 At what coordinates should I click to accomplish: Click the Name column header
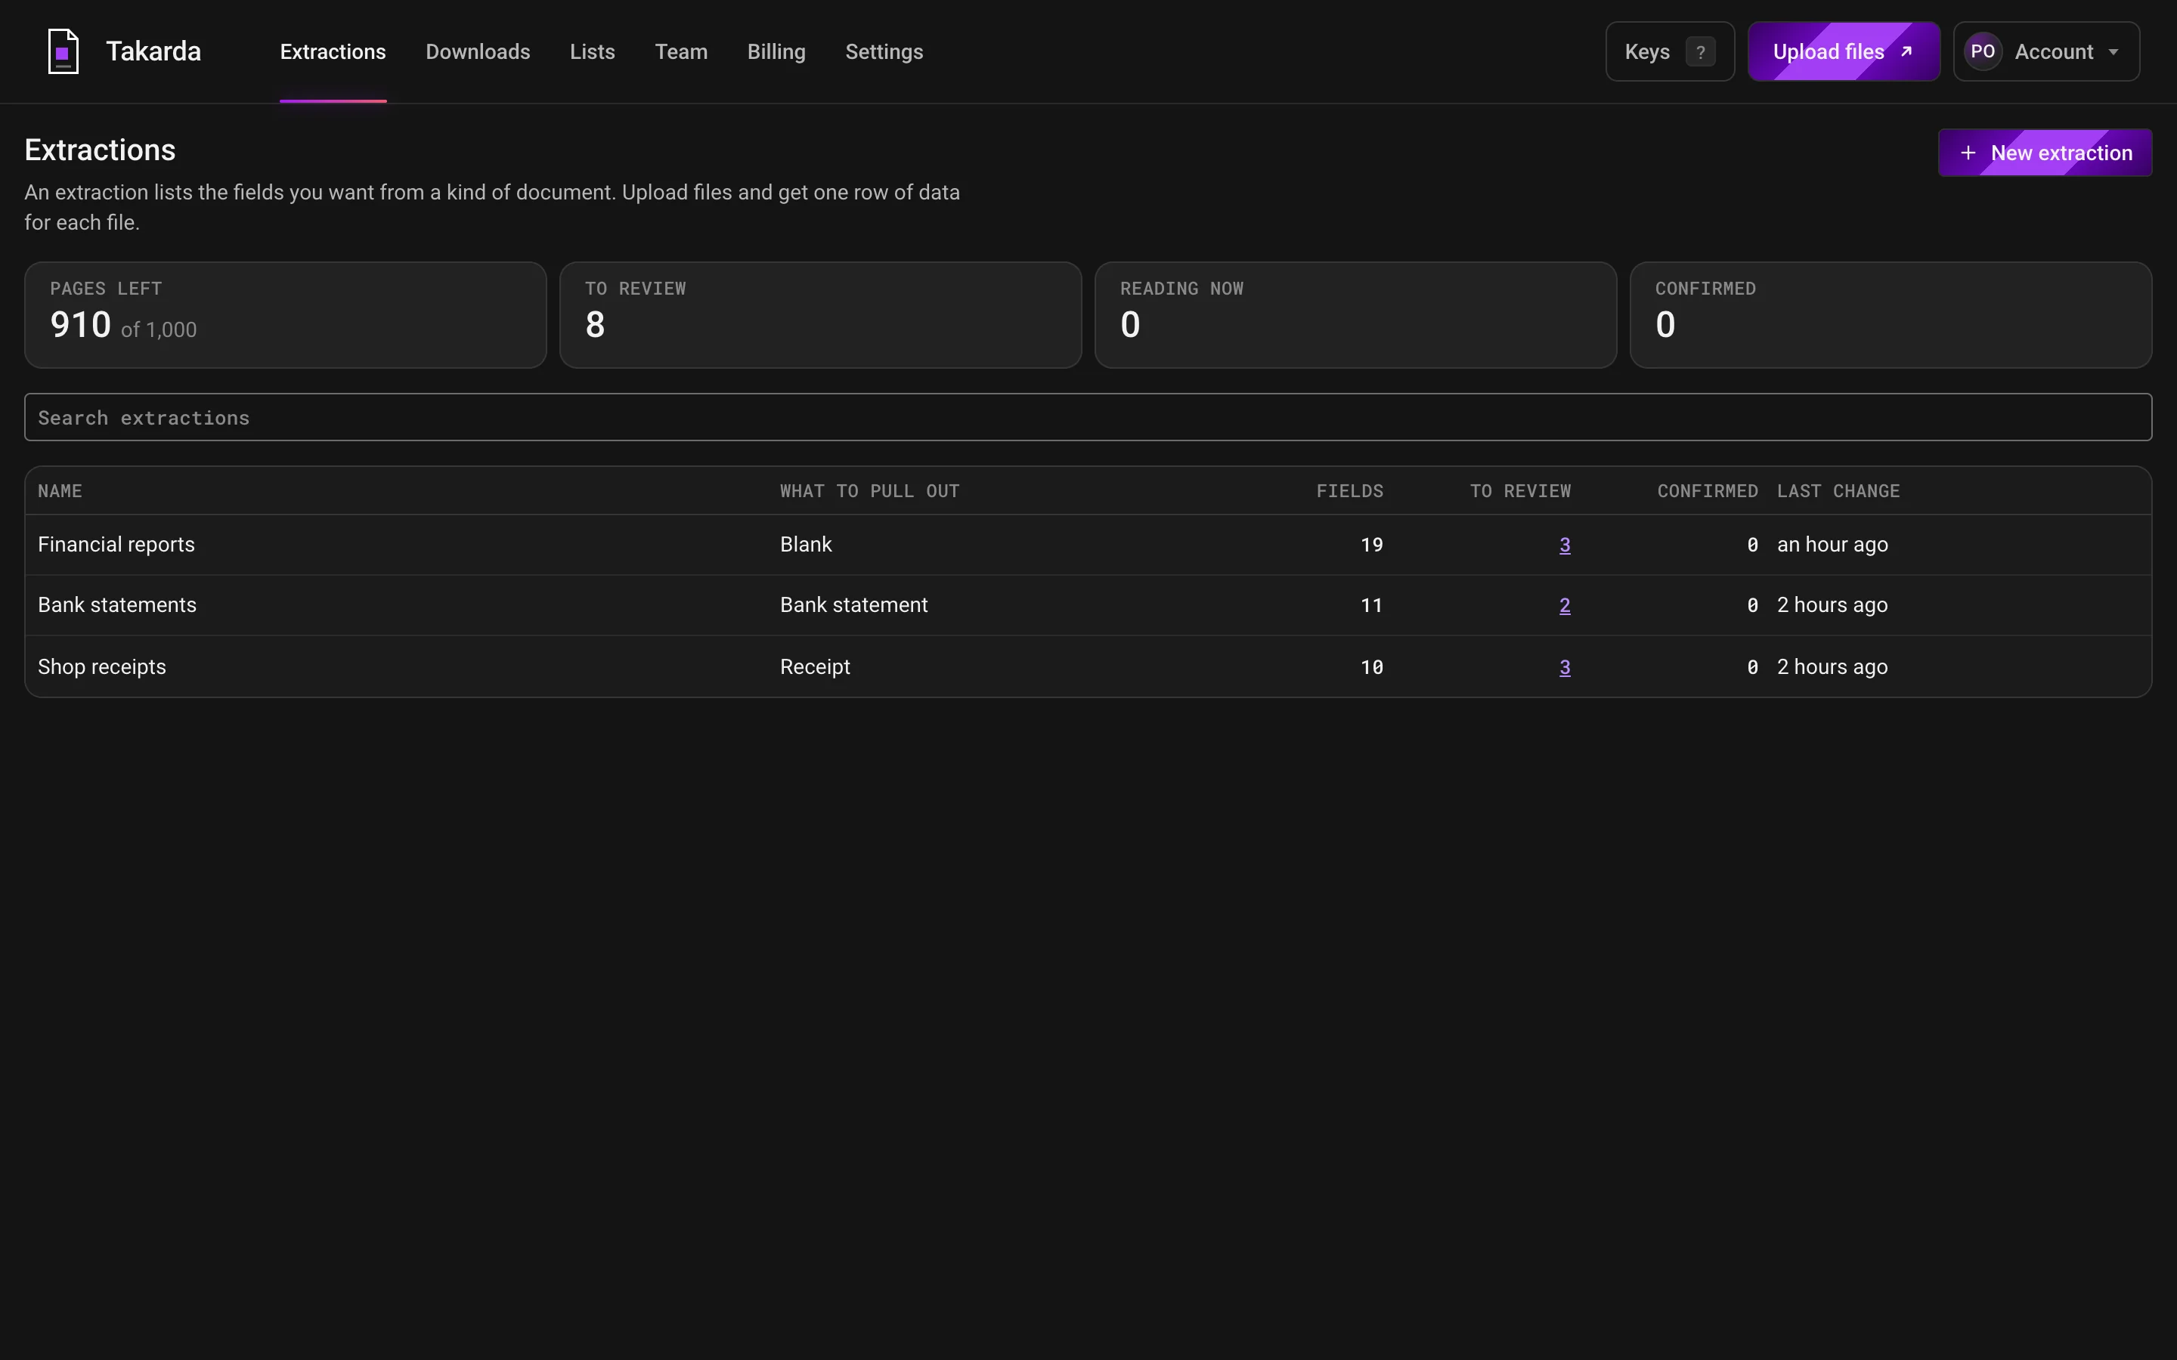pos(60,491)
